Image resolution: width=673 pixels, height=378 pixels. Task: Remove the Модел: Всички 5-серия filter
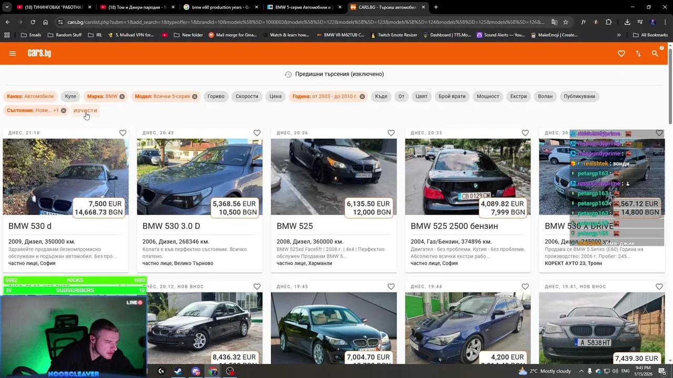[195, 97]
